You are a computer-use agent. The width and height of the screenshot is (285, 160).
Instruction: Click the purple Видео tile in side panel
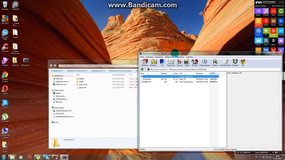point(258,12)
